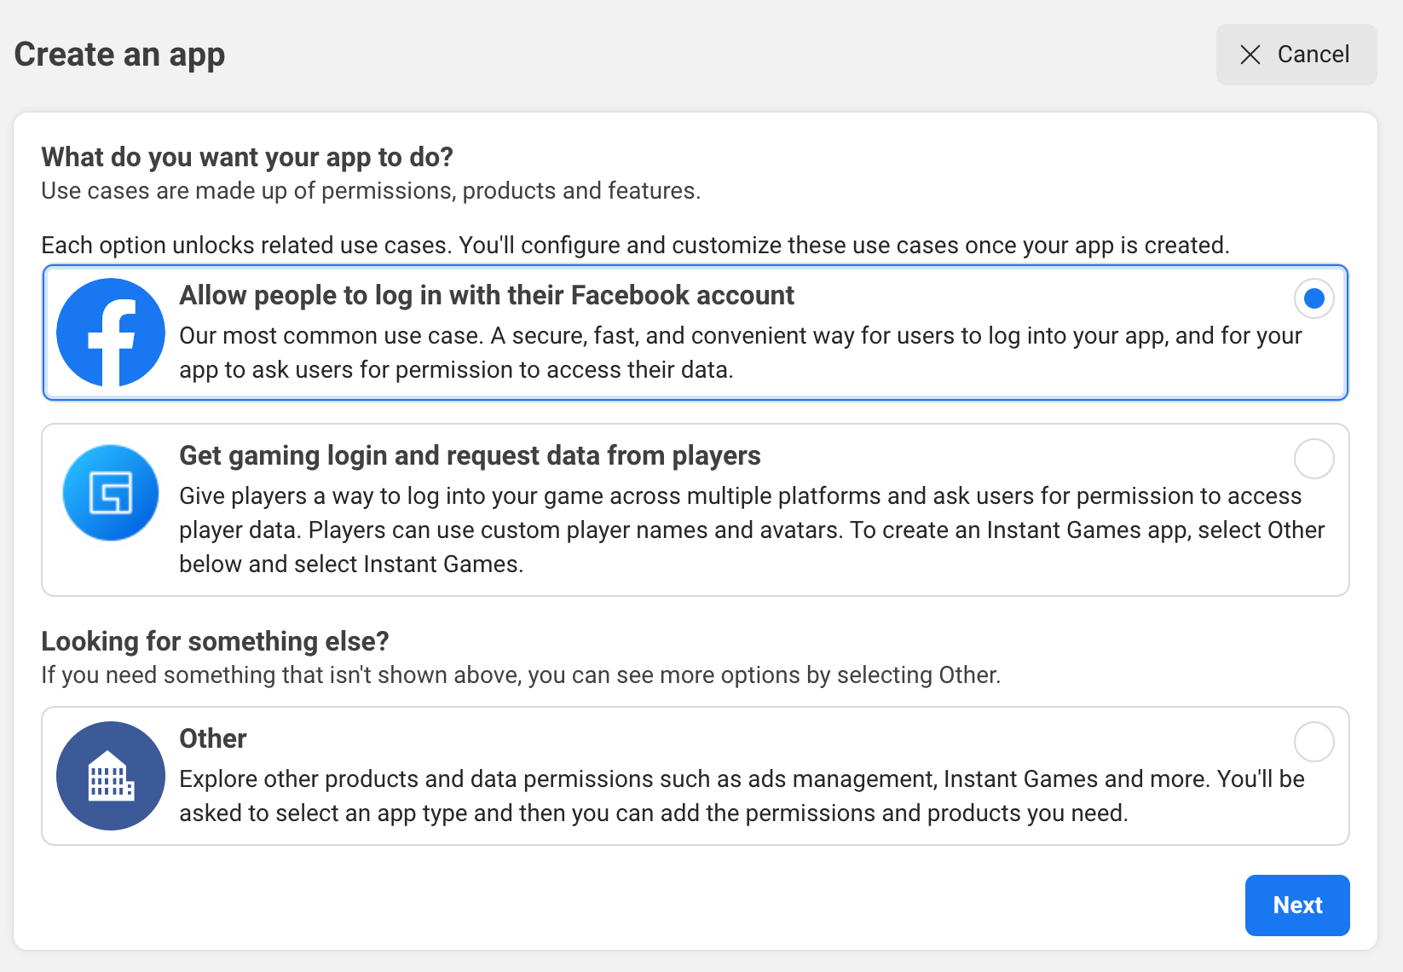Select the Other option radio button

pyautogui.click(x=1314, y=742)
